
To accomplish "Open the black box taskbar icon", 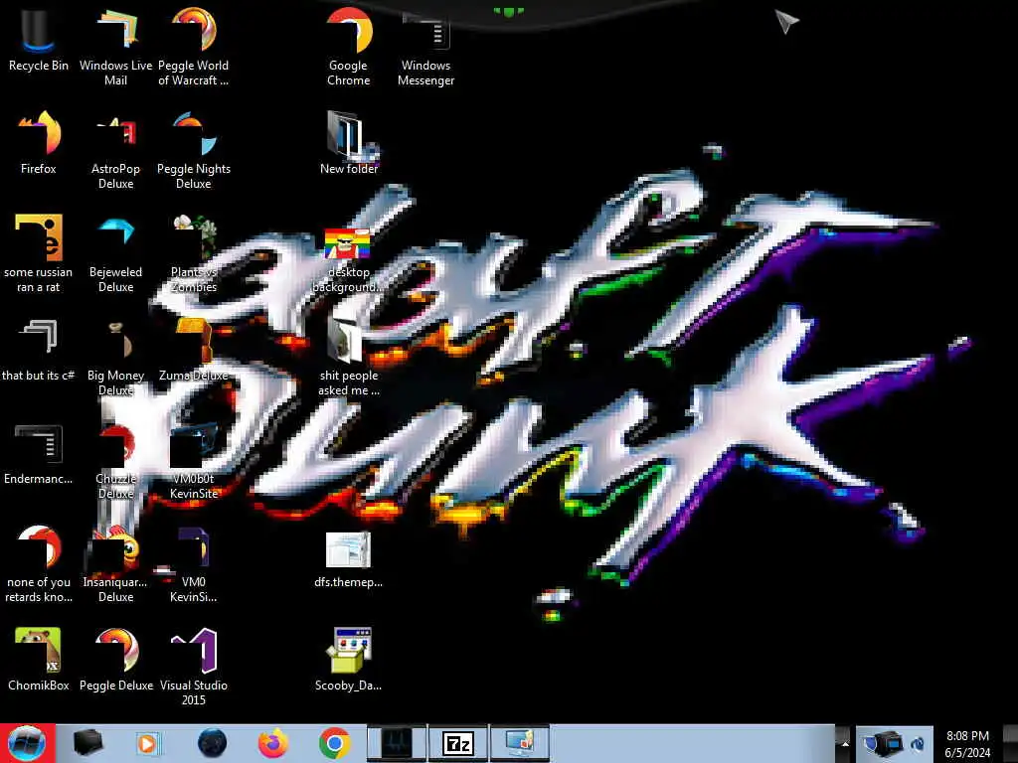I will click(x=87, y=743).
